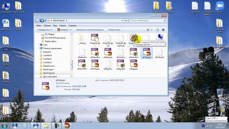Image resolution: width=229 pixels, height=129 pixels.
Task: Click the change view icon
Action: (x=148, y=30)
